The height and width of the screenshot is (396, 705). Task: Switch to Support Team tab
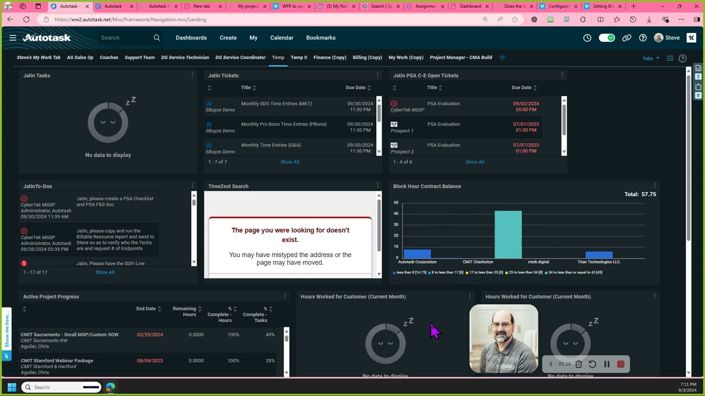139,58
